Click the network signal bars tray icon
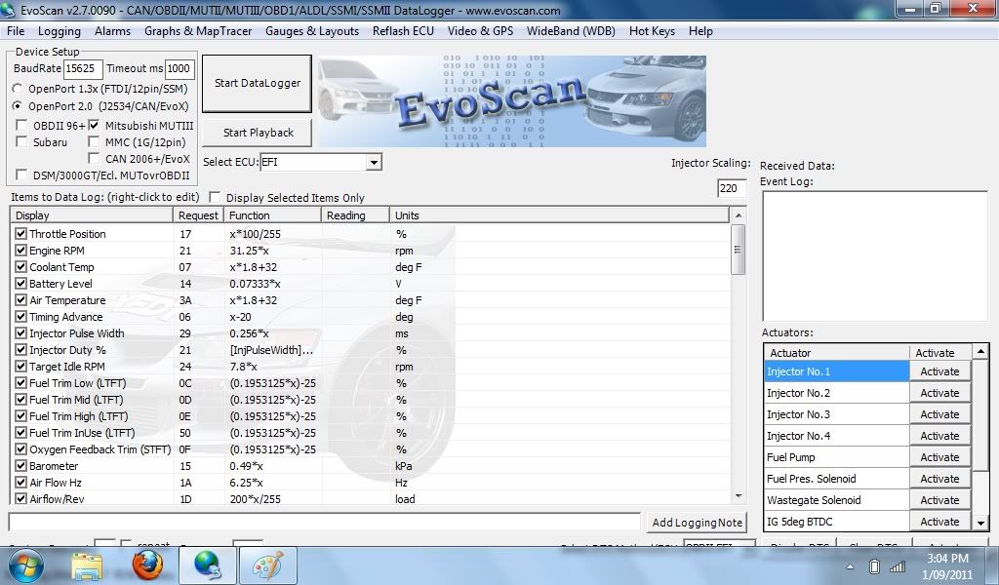999x585 pixels. [898, 566]
